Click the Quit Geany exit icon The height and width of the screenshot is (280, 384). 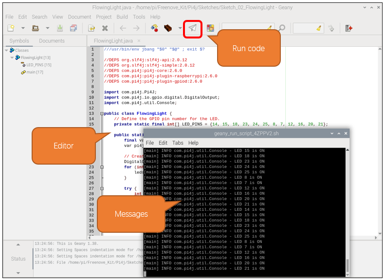click(349, 28)
